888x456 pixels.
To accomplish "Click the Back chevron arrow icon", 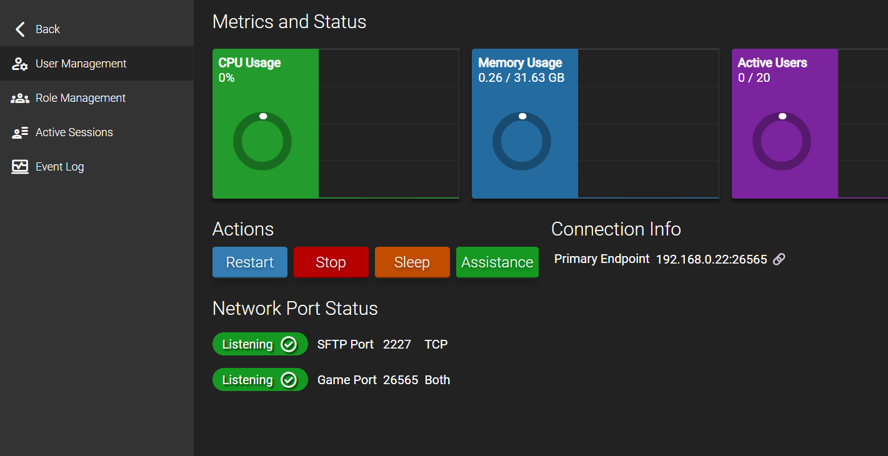I will 21,29.
